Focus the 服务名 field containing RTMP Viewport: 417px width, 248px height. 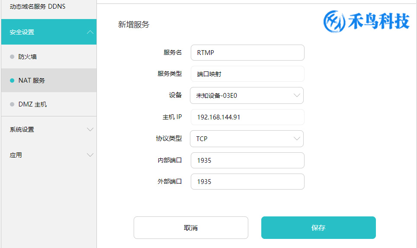point(247,53)
